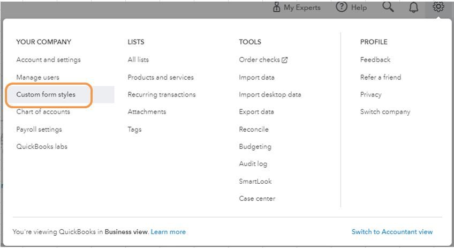View the Audit log

pos(253,164)
